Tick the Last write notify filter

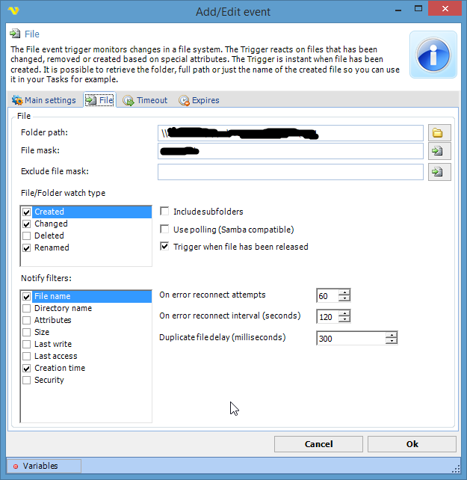pos(27,344)
